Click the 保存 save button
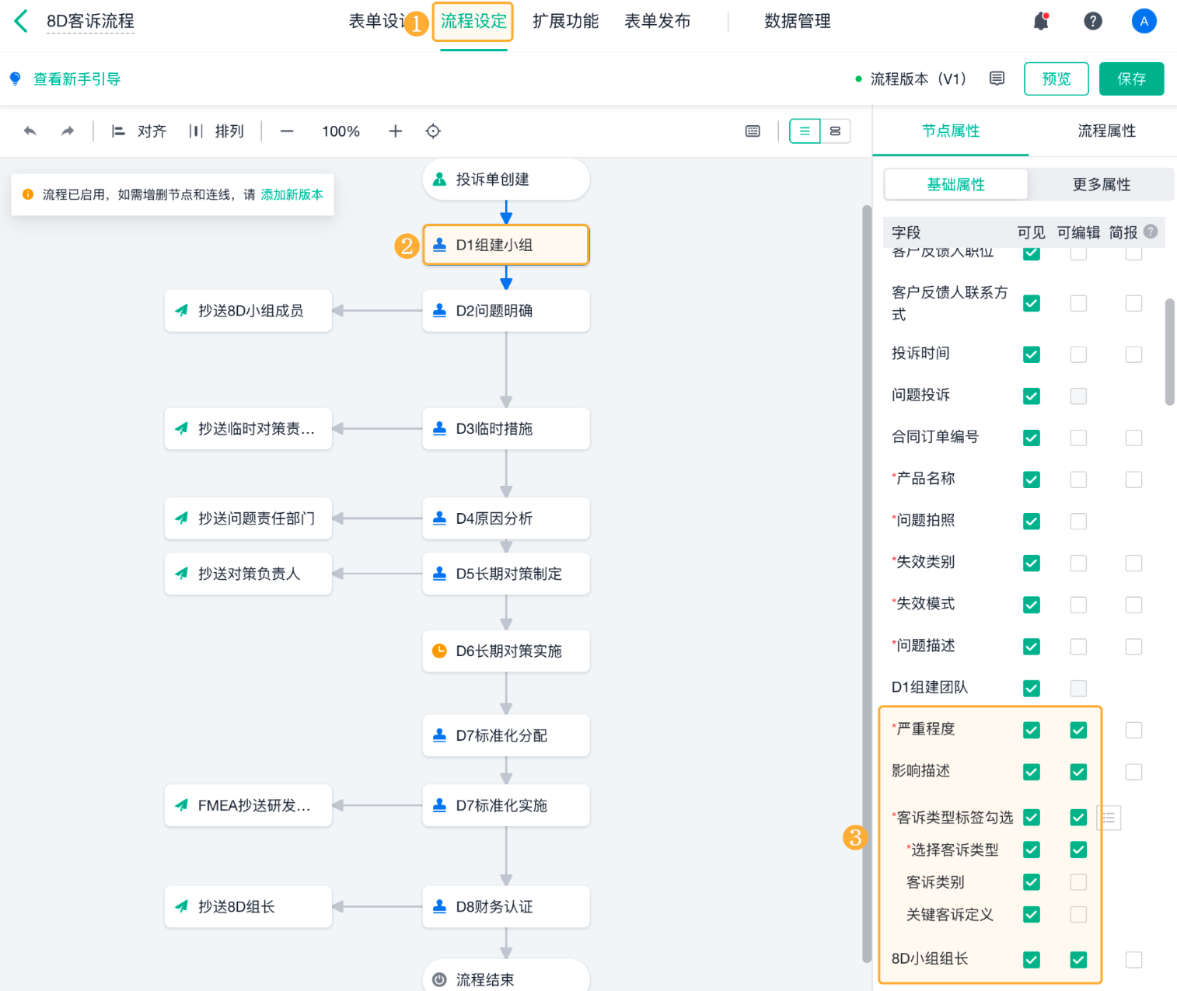This screenshot has width=1177, height=991. click(1131, 79)
